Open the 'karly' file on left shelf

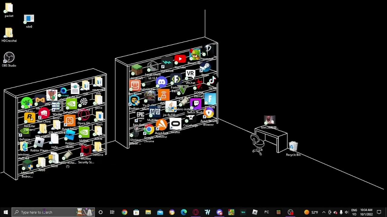[x=54, y=141]
